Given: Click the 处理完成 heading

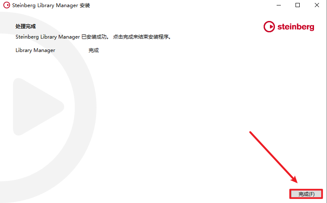Looking at the screenshot, I should click(x=26, y=26).
